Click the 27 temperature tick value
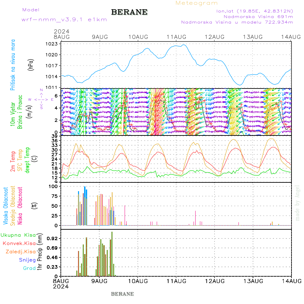 click(x=55, y=154)
